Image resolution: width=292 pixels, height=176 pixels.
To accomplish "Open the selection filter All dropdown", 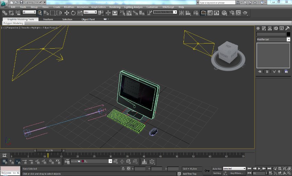I will (29, 12).
